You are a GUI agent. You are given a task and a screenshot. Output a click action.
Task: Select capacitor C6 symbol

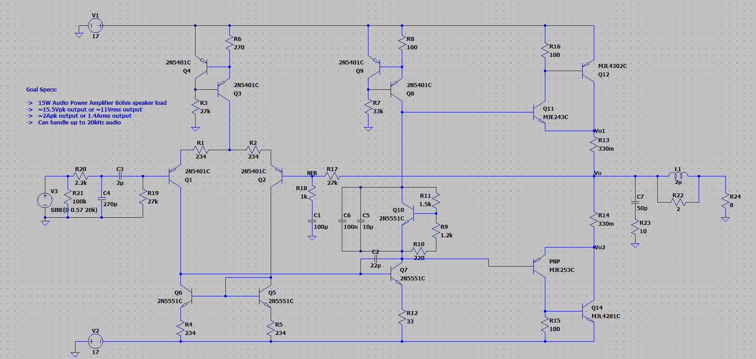[342, 221]
